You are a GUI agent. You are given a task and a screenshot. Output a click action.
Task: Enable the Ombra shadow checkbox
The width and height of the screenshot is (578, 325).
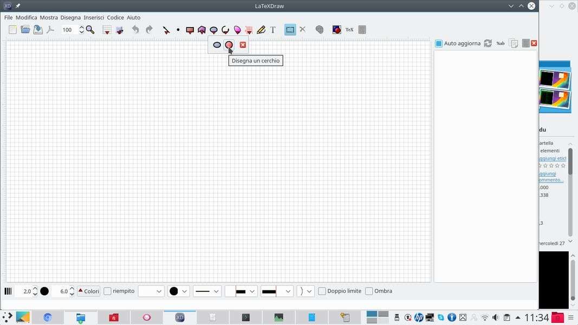click(x=369, y=291)
